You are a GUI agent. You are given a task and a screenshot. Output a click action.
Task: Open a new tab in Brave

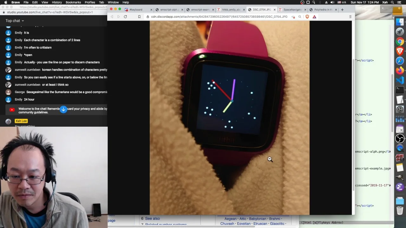(342, 9)
